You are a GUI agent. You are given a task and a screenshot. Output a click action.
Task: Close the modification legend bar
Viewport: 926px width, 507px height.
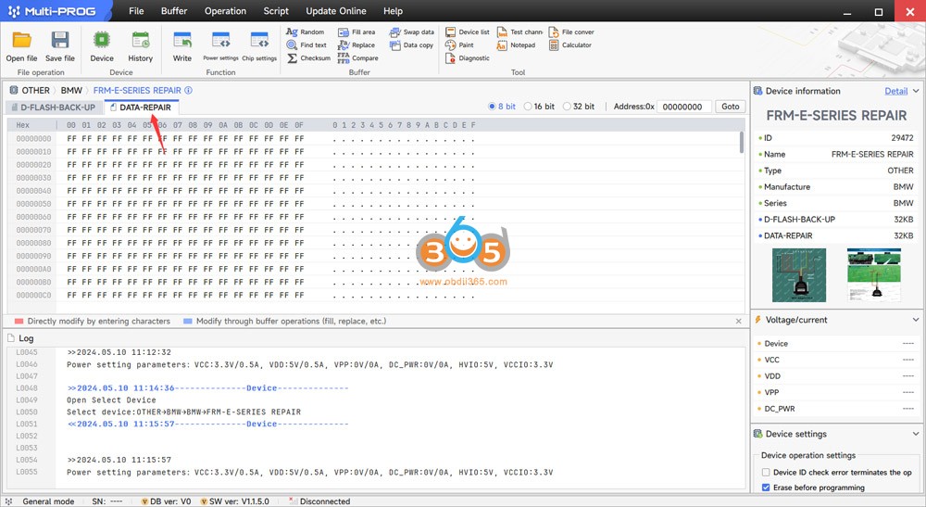pyautogui.click(x=738, y=321)
